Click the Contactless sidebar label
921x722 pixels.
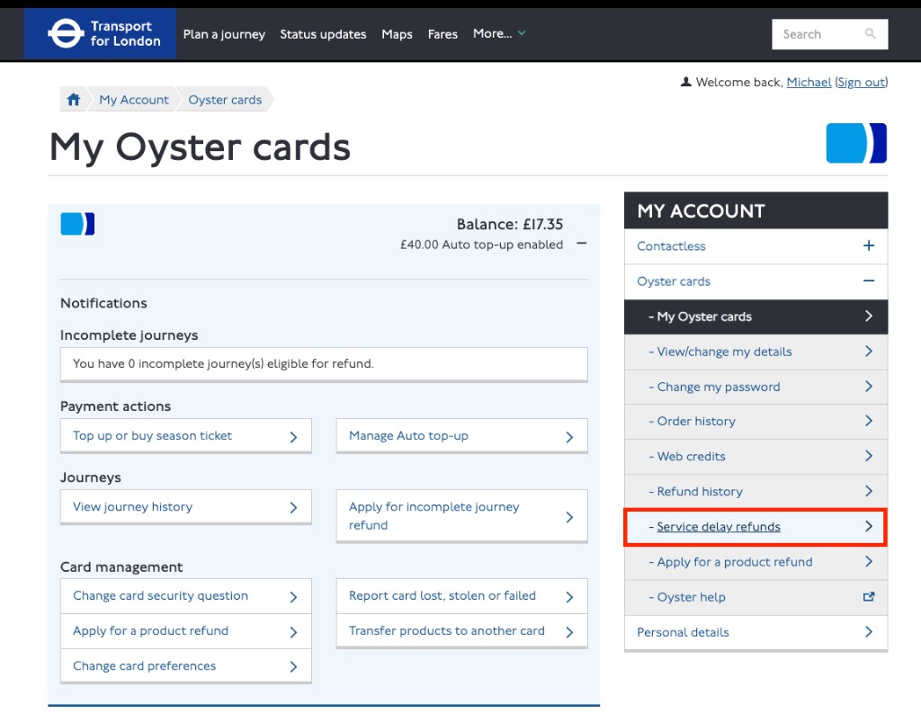click(x=671, y=246)
